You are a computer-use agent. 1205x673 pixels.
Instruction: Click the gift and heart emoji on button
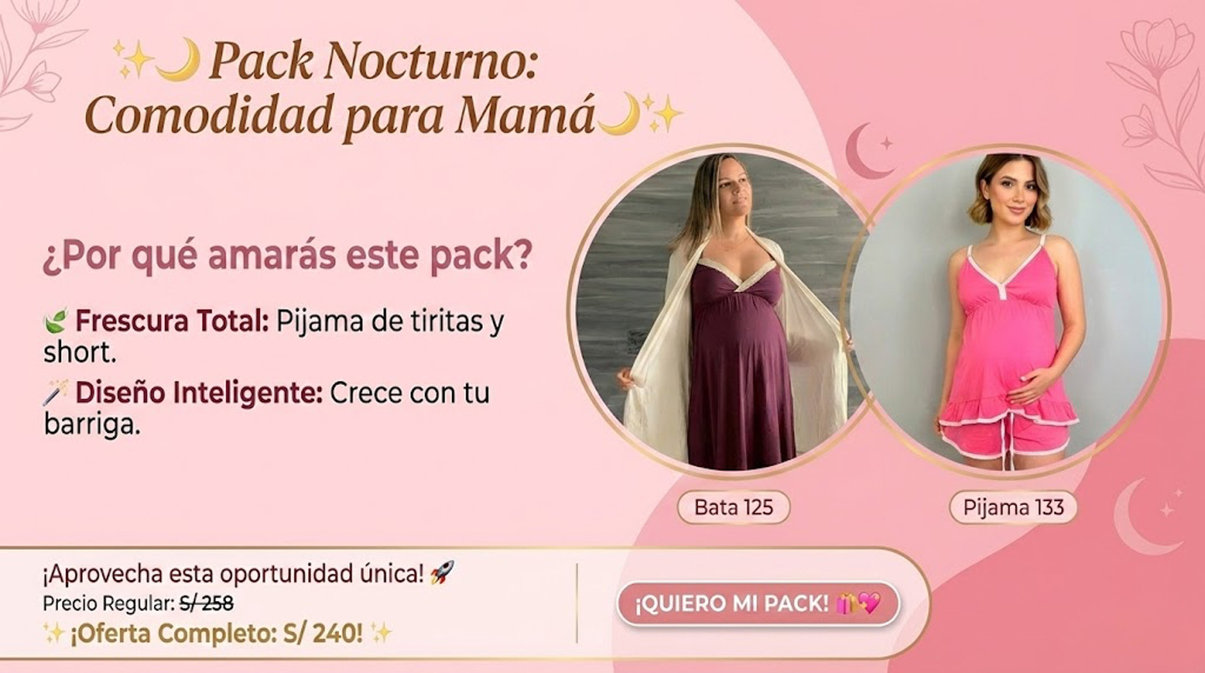pos(859,604)
